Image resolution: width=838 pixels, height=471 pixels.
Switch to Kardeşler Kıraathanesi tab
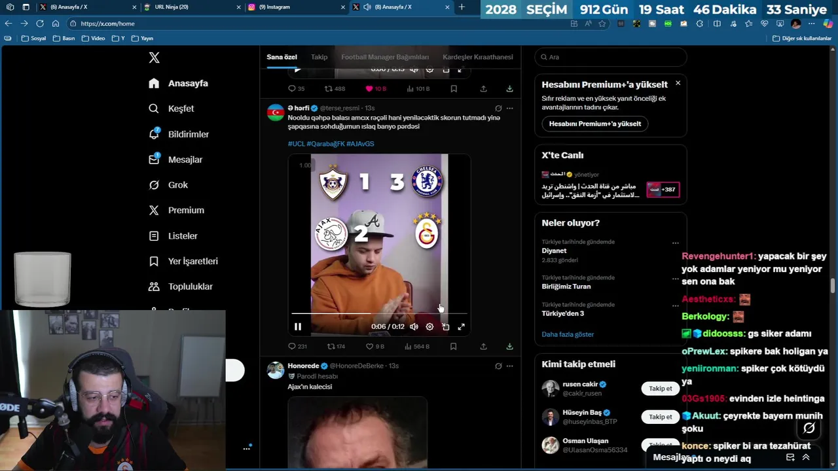[x=478, y=57]
